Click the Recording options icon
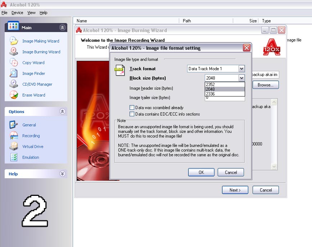 coord(14,135)
